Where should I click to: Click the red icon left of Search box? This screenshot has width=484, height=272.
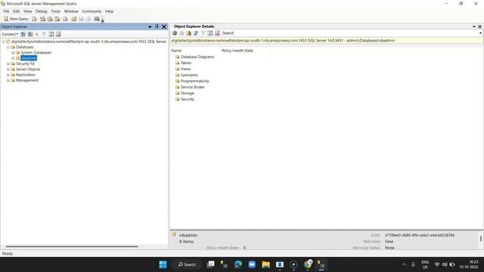[x=217, y=33]
